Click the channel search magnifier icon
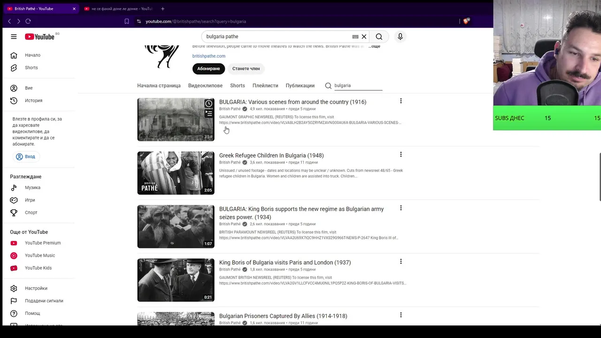Image resolution: width=601 pixels, height=338 pixels. (328, 85)
